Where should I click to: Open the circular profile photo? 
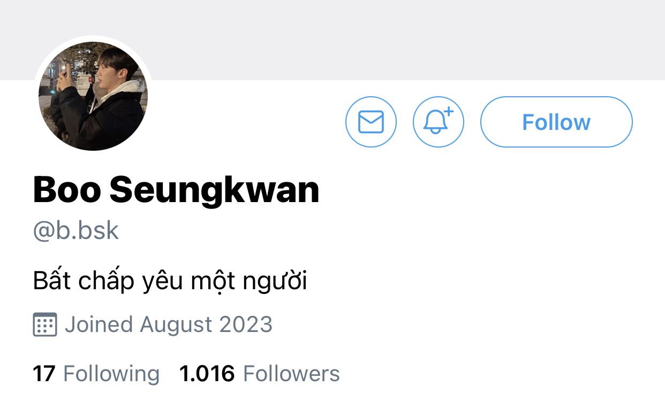pos(93,96)
